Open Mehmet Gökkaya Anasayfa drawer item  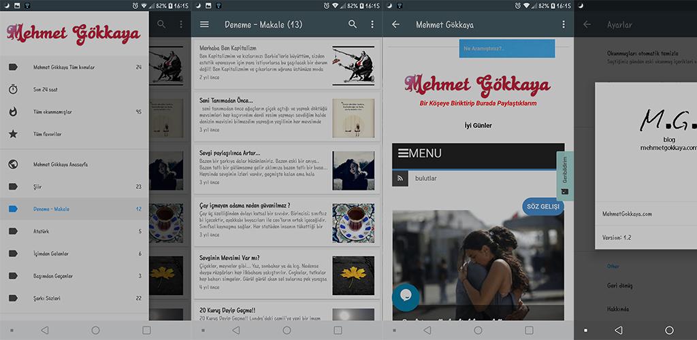pos(74,165)
